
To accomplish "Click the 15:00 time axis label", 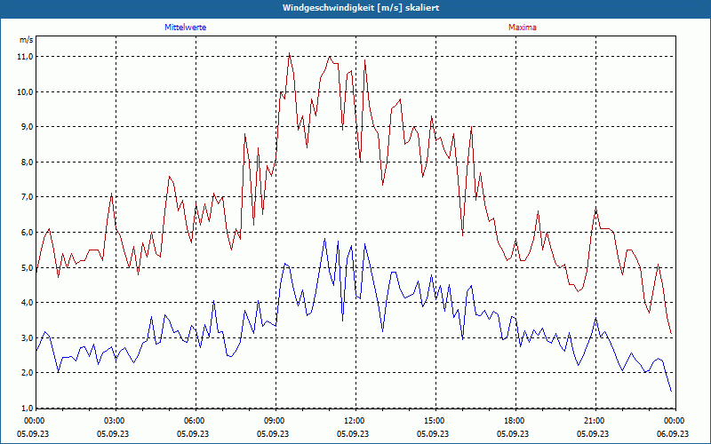I will [433, 421].
